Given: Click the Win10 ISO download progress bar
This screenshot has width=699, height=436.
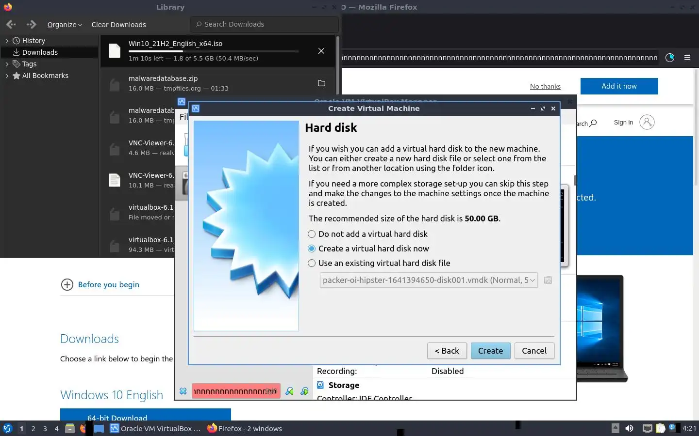Looking at the screenshot, I should (x=214, y=51).
